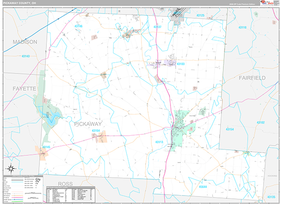Select ZIP code label 43110
This screenshot has height=204, width=281.
(x=243, y=28)
